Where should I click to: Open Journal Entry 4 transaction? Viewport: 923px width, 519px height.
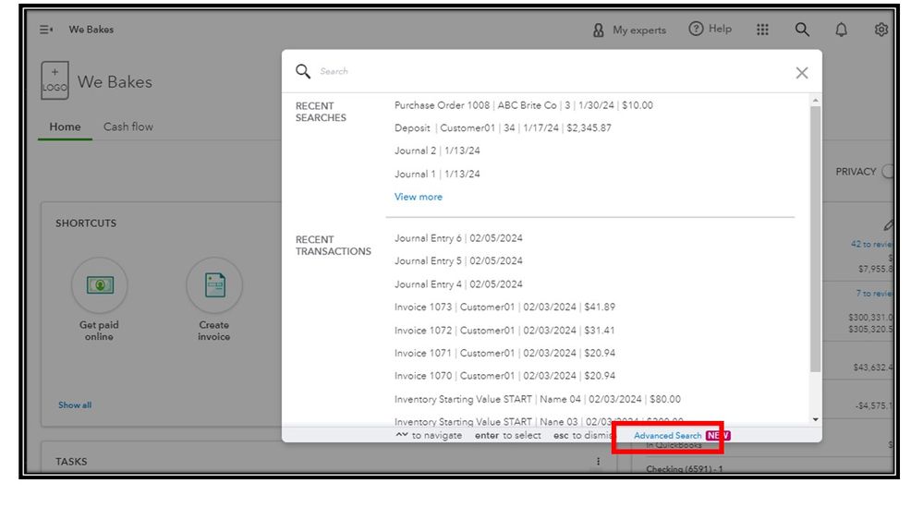click(458, 284)
